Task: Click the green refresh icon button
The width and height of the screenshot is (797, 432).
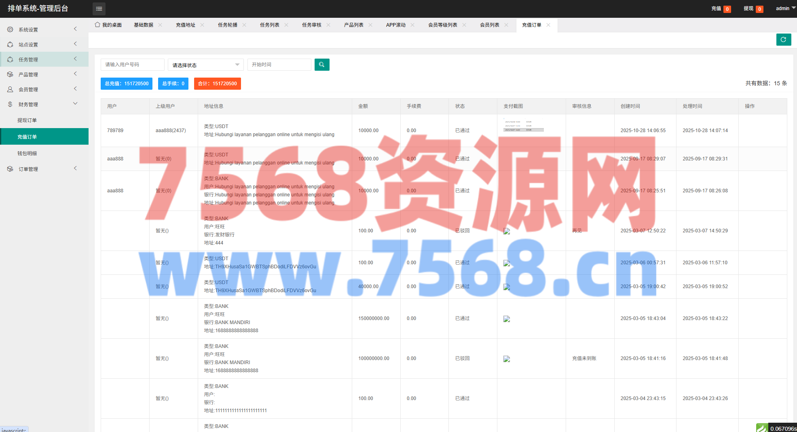Action: tap(783, 40)
